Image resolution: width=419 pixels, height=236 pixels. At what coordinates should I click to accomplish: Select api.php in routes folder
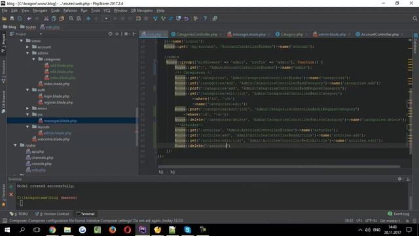click(37, 151)
